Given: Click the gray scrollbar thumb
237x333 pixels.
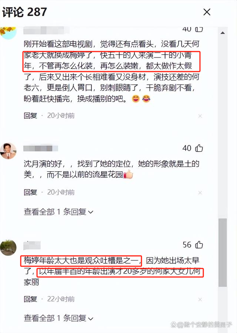Looking at the screenshot, I should coord(223,253).
